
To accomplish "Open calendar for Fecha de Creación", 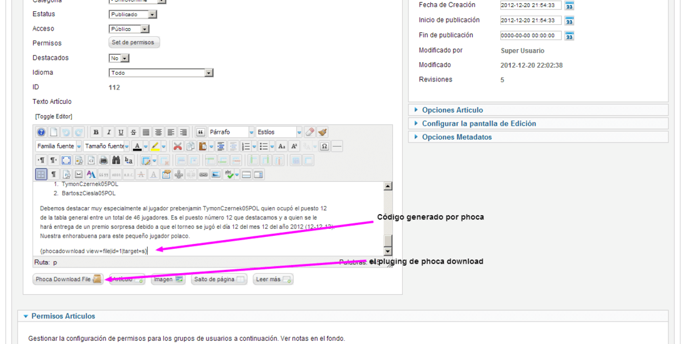I will coord(569,6).
